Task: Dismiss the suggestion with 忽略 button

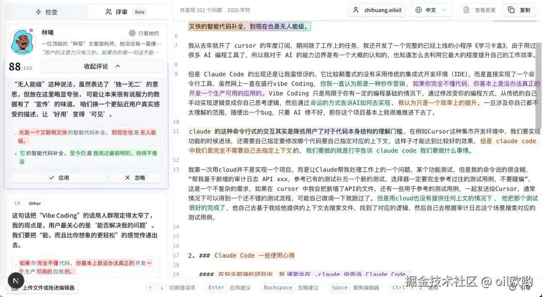Action: (135, 178)
